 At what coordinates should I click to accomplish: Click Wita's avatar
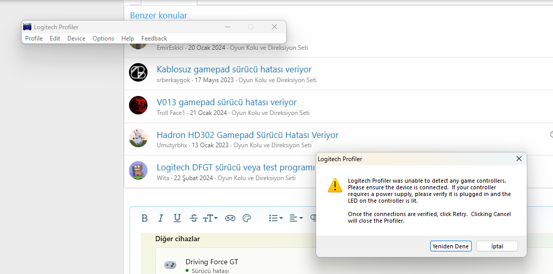tap(138, 170)
